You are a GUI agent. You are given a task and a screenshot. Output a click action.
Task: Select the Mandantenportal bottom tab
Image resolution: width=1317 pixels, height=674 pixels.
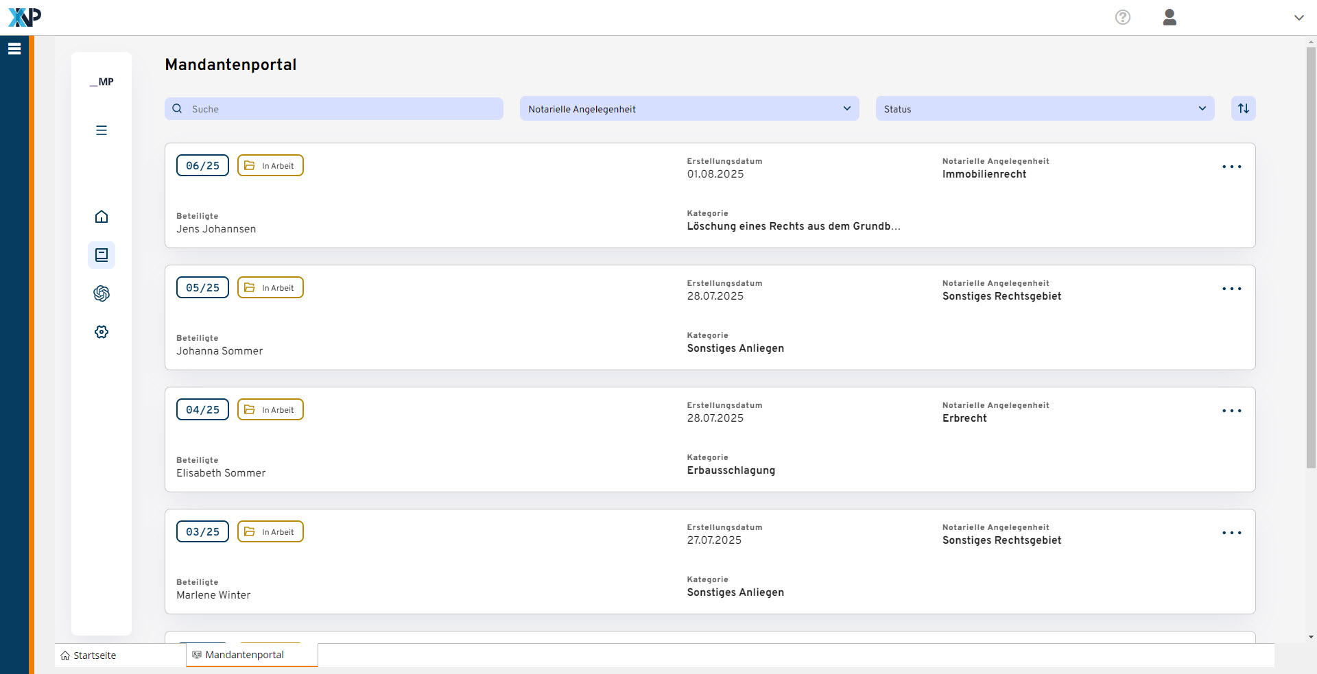(244, 655)
